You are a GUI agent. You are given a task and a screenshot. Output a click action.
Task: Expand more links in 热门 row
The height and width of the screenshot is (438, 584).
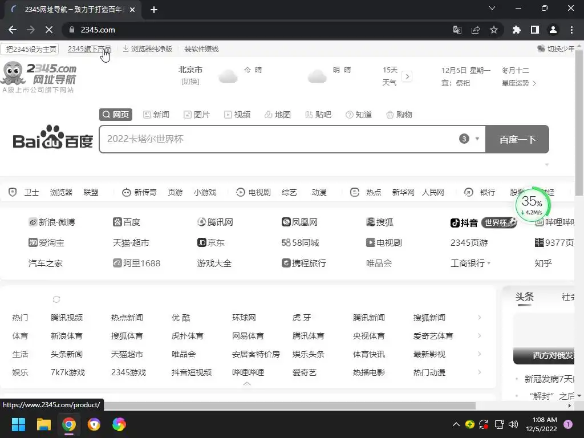[479, 318]
